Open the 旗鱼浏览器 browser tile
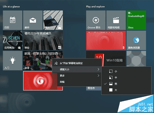The image size is (154, 113). [136, 40]
